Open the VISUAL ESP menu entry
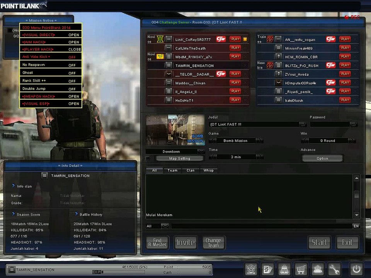371x278 pixels. click(51, 103)
